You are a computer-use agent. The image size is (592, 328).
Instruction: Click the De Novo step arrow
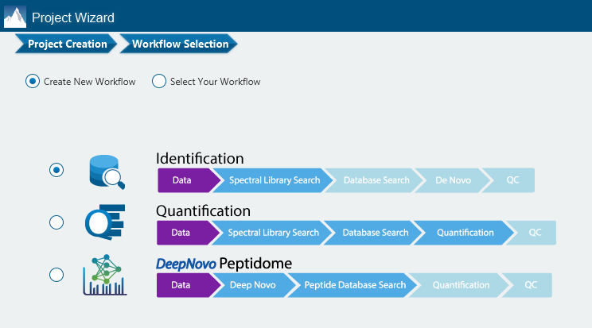453,180
